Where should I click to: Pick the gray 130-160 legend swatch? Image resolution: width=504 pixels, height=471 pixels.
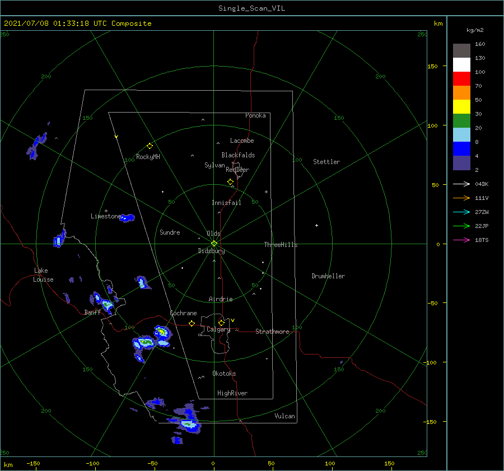pos(461,51)
